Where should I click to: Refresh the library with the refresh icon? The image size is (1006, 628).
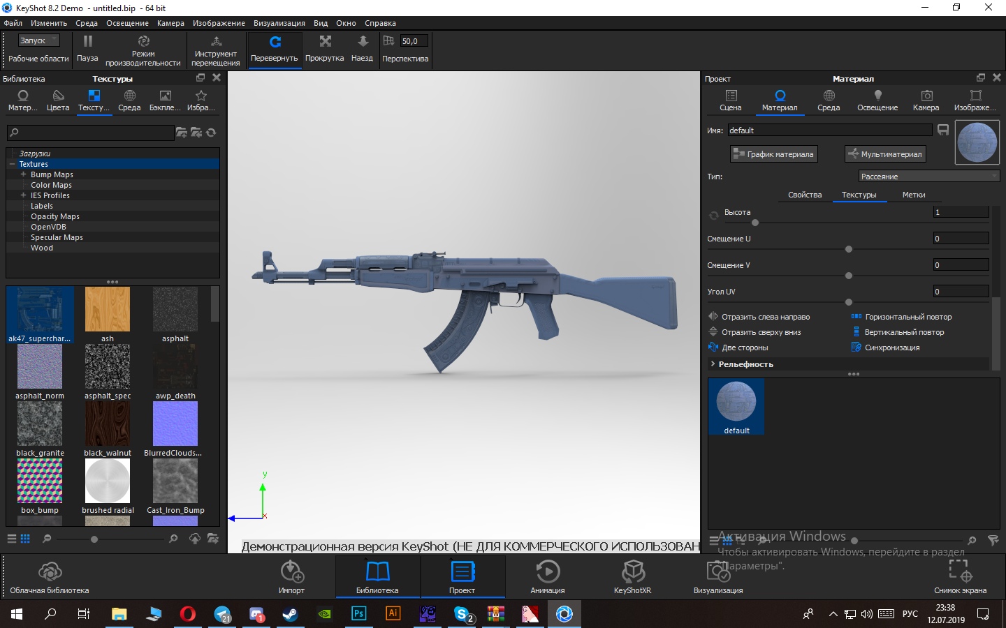[x=211, y=132]
